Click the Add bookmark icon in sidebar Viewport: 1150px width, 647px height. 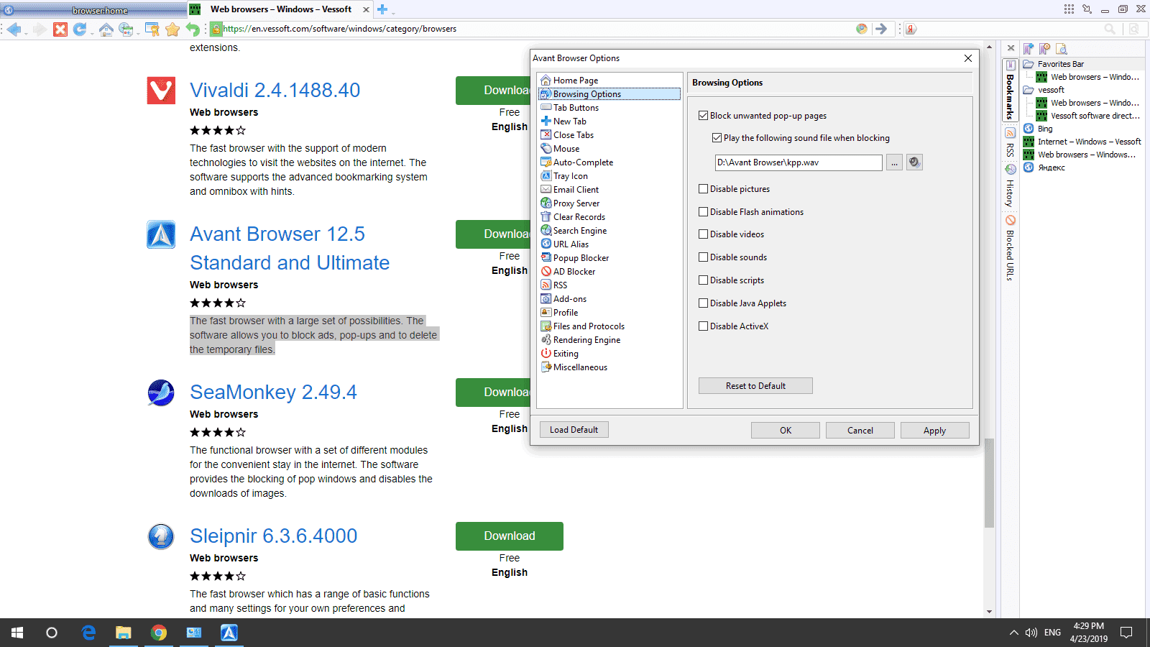click(1029, 48)
